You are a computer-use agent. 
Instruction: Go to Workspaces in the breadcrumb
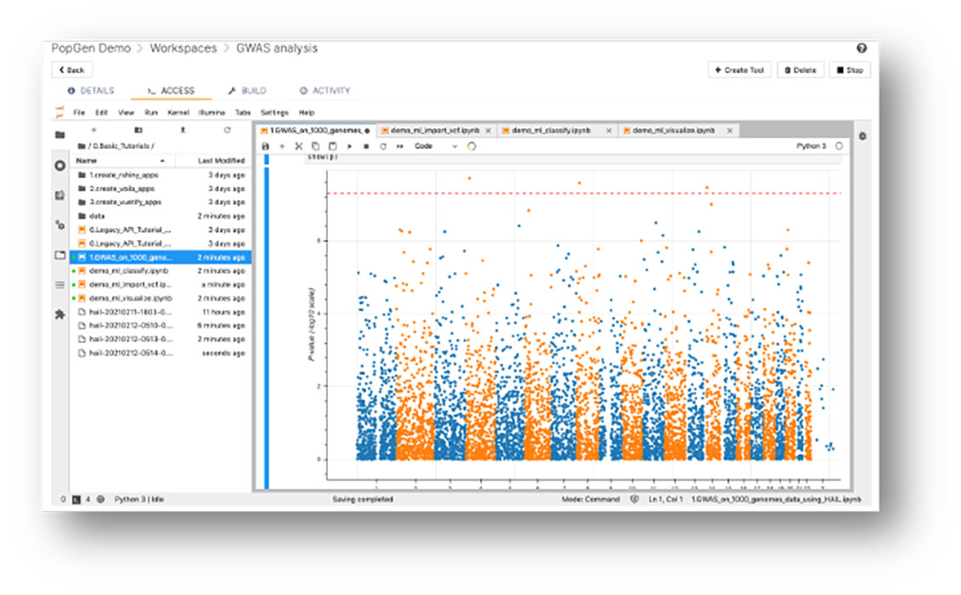coord(183,48)
